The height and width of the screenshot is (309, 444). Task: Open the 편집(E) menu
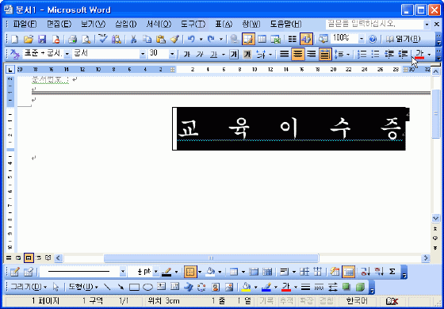click(59, 24)
